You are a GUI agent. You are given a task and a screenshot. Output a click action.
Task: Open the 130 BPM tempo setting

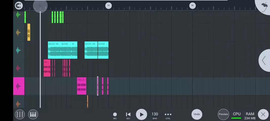tap(155, 115)
